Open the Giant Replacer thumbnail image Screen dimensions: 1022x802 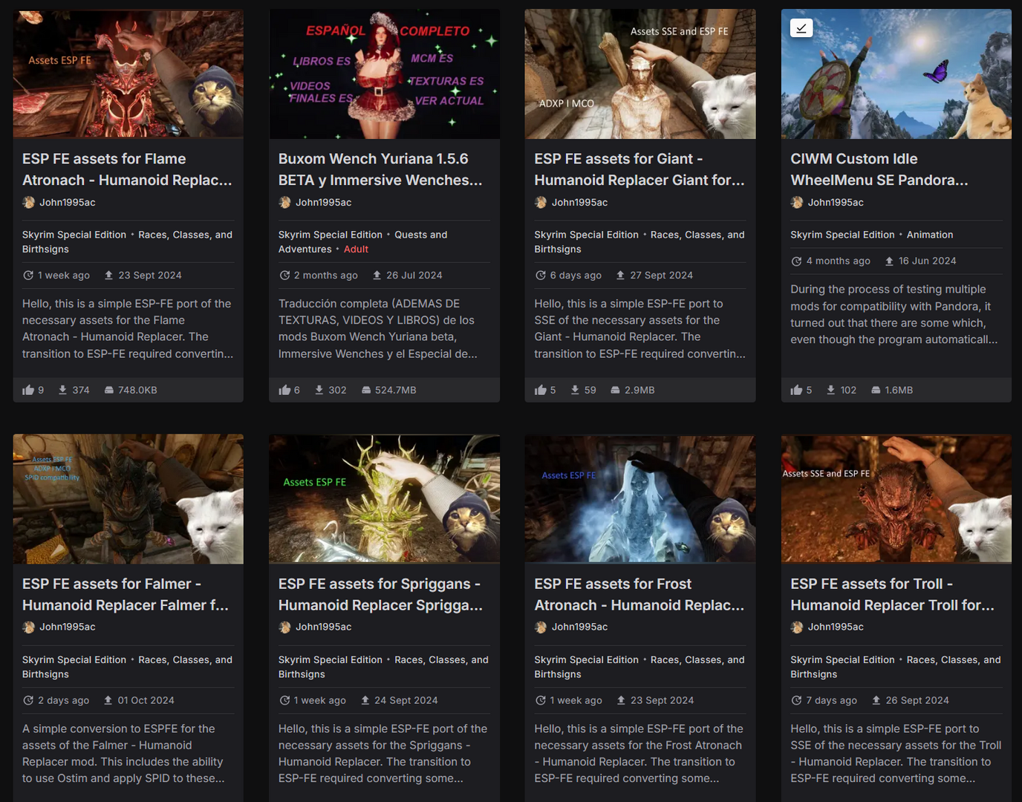[x=640, y=74]
